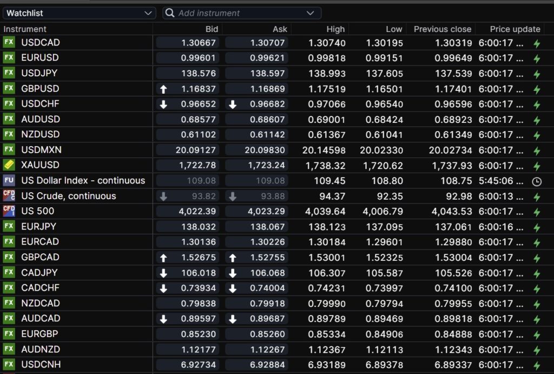The image size is (554, 374).
Task: Click the gold bar icon for XAUUSD
Action: tap(9, 165)
